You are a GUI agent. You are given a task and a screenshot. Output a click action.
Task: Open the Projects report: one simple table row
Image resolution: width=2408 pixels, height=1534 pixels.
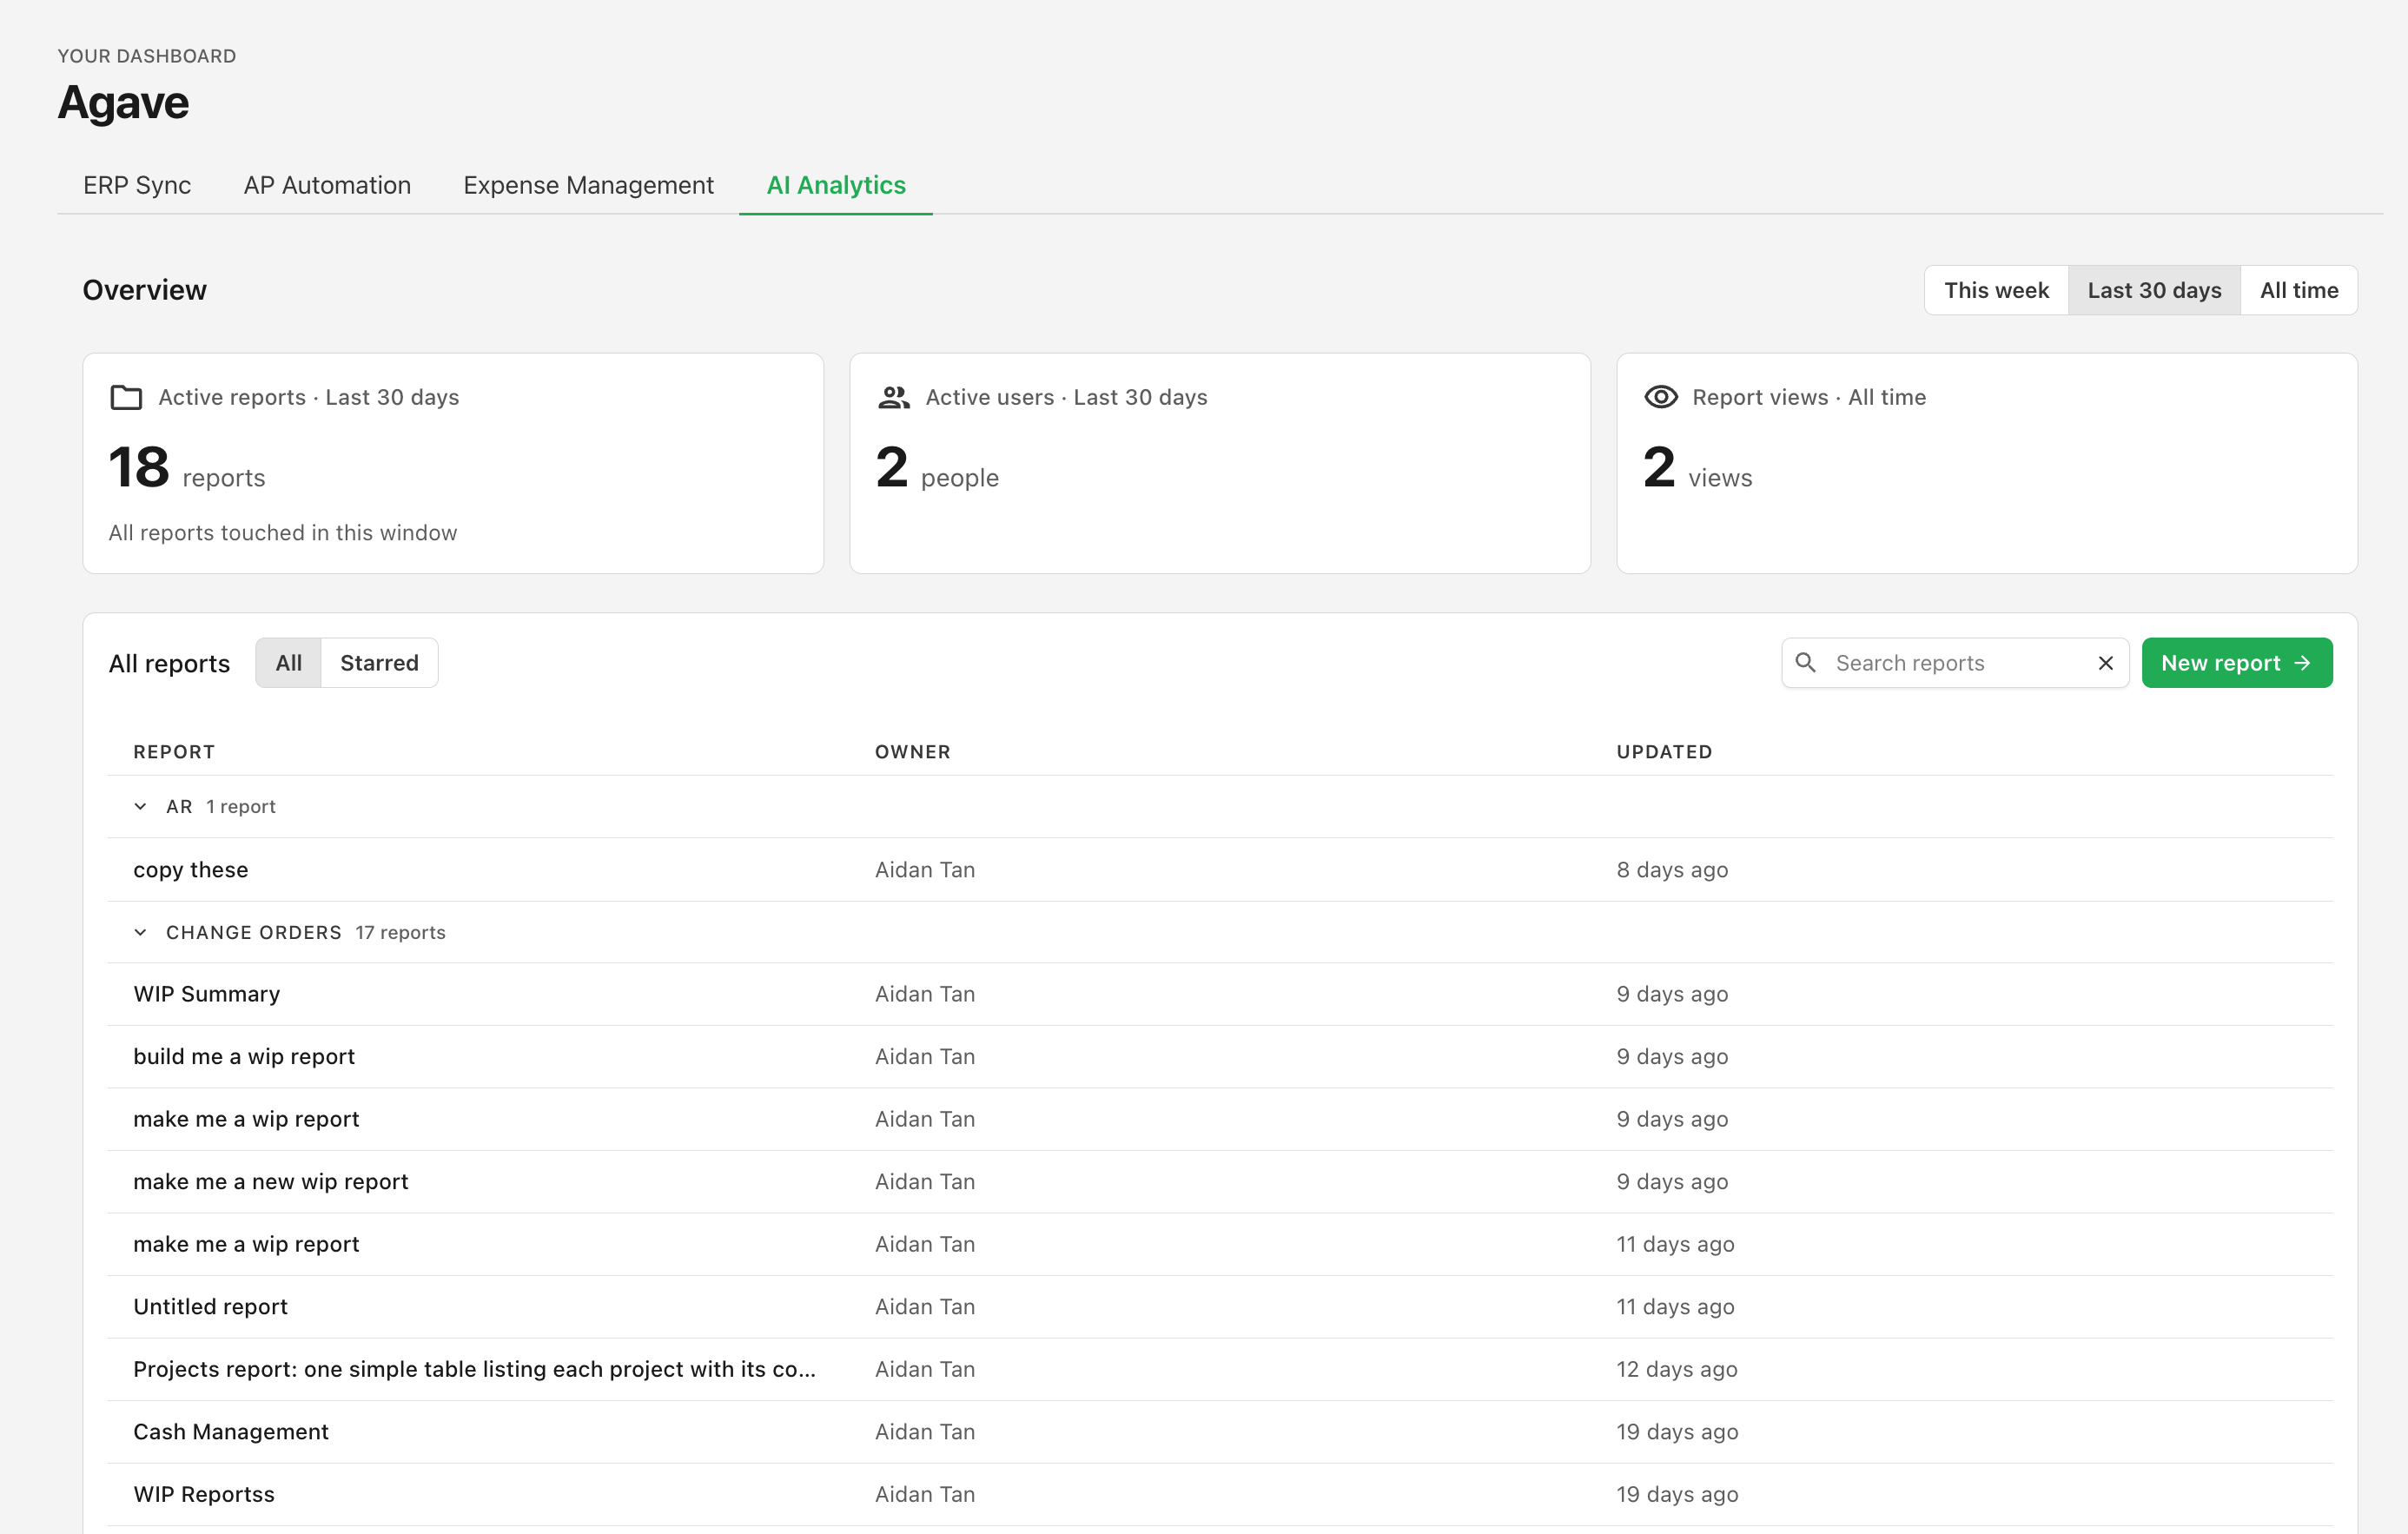coord(1220,1369)
